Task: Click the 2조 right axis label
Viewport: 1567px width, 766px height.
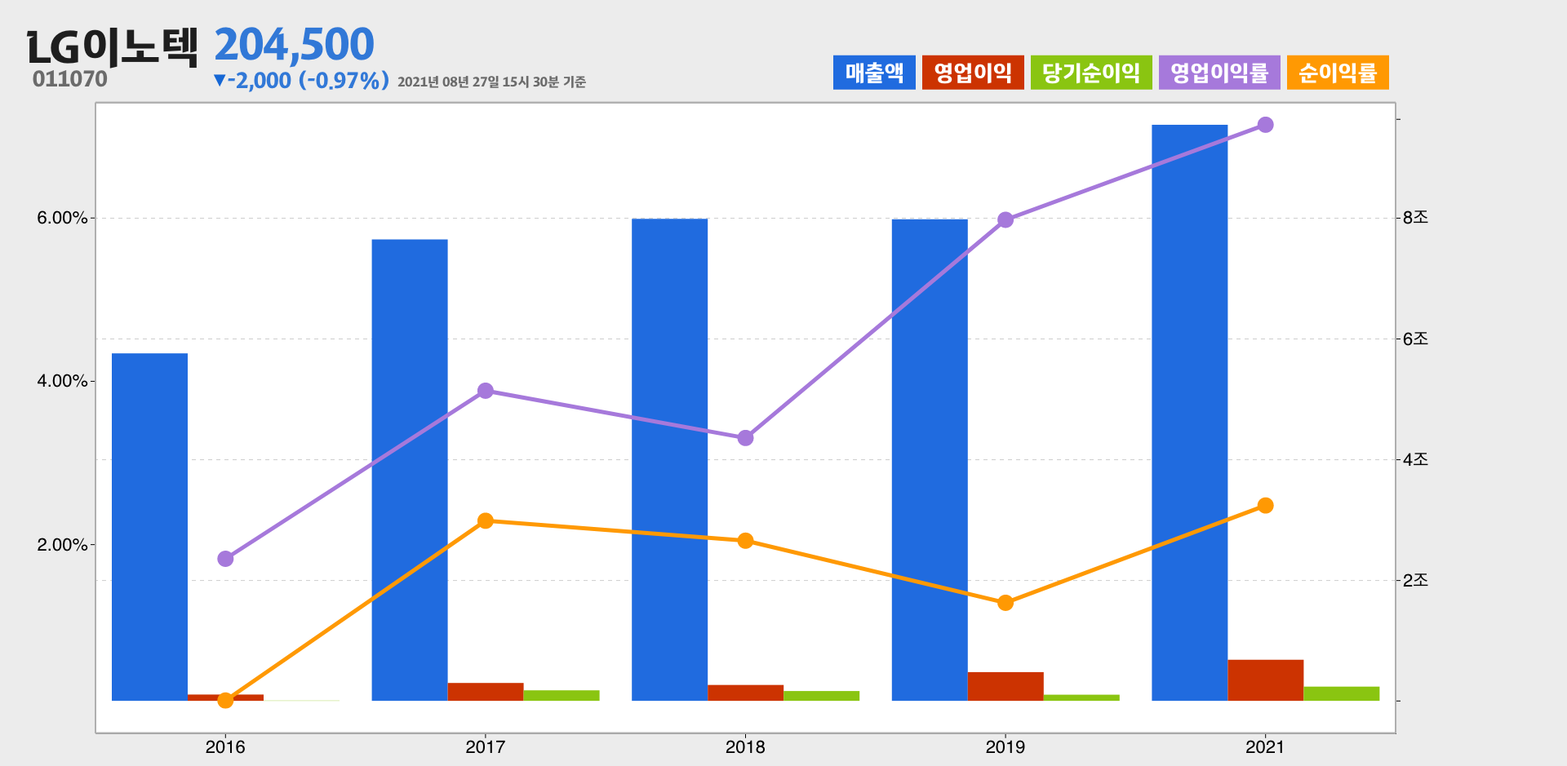Action: (x=1416, y=581)
